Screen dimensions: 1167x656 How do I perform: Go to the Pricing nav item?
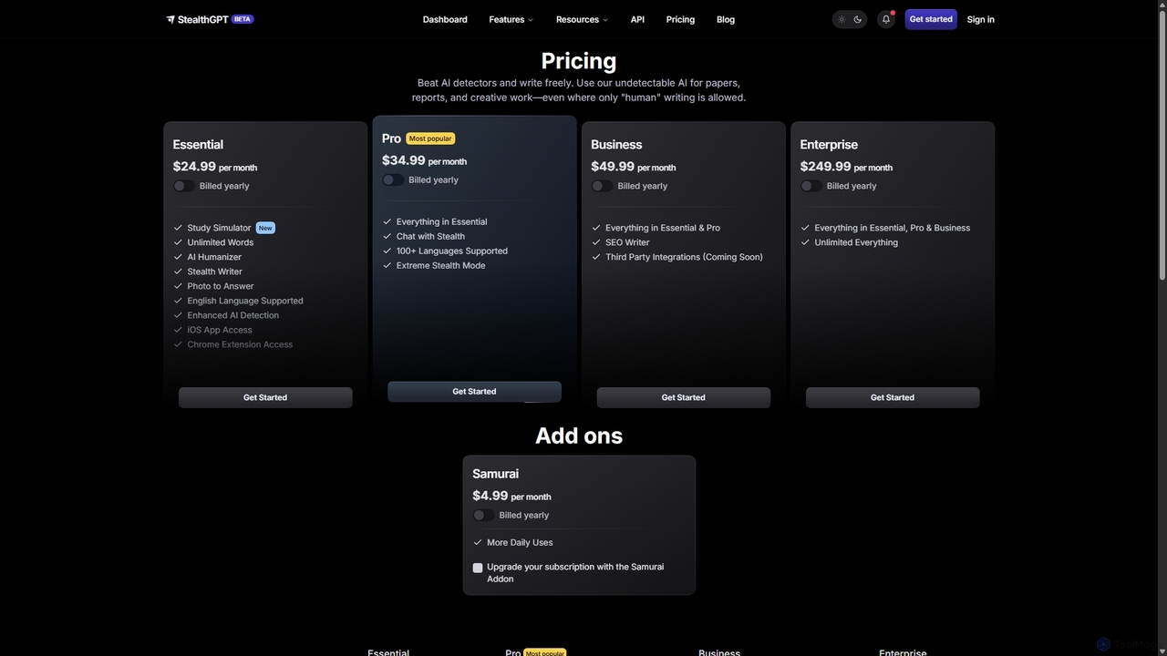click(680, 19)
